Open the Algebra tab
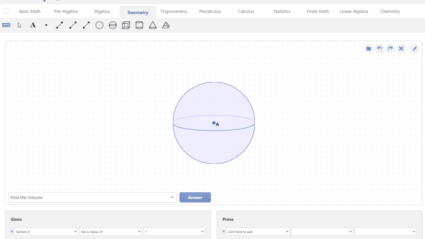Viewport: 425px width, 239px height. click(102, 12)
